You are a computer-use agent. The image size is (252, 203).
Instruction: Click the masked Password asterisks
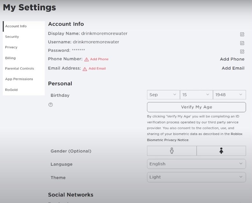[78, 50]
